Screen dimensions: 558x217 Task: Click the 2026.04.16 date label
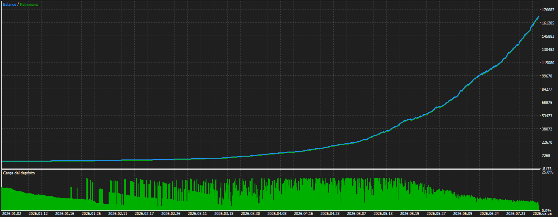(303, 214)
